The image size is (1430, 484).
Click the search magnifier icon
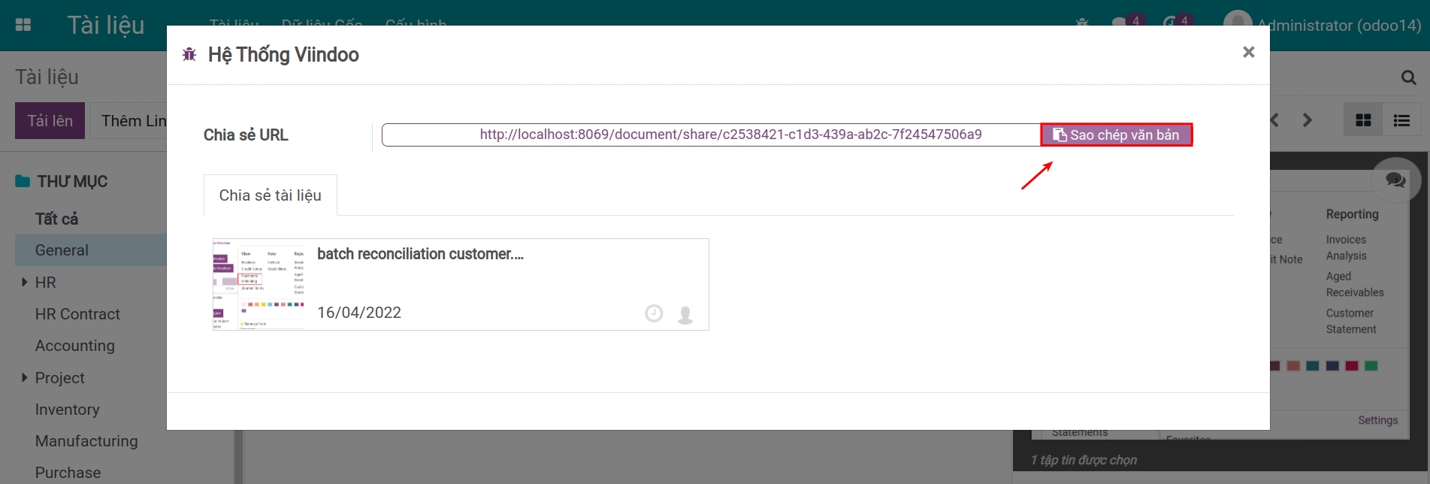1408,77
